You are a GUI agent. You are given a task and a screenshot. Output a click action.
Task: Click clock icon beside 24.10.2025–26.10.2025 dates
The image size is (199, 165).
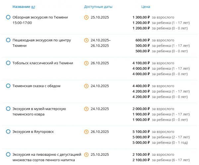tap(87, 40)
